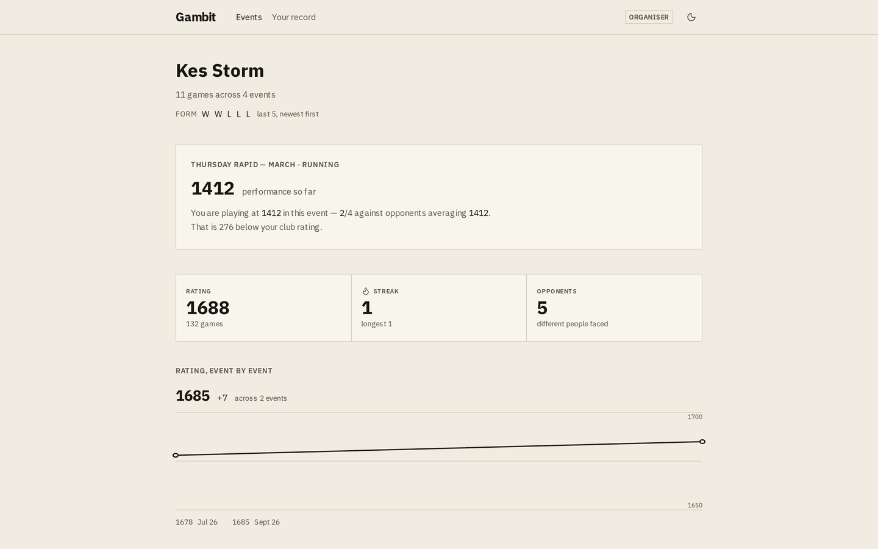
Task: Open the Streak stat card
Action: [x=439, y=307]
